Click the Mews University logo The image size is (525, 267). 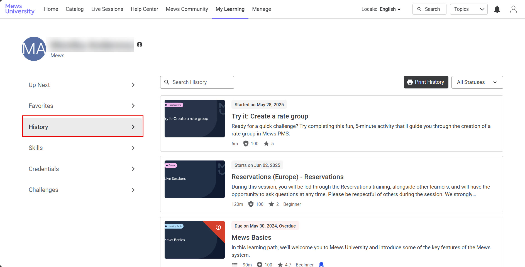tap(20, 9)
